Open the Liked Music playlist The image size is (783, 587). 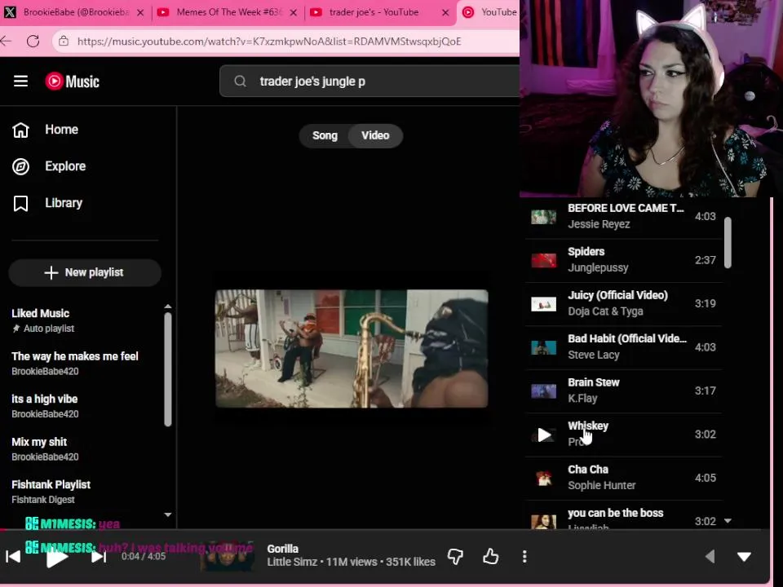pyautogui.click(x=41, y=320)
